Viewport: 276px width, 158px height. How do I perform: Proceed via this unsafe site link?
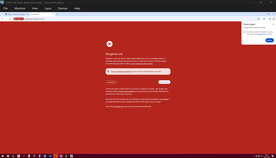click(x=118, y=107)
